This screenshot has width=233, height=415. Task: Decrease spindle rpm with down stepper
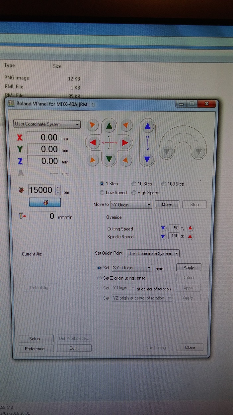58,193
